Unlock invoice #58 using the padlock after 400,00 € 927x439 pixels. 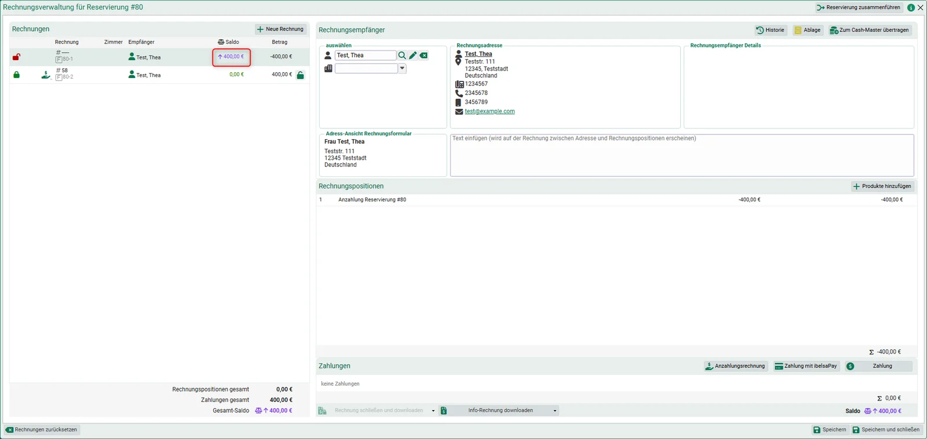pos(300,75)
